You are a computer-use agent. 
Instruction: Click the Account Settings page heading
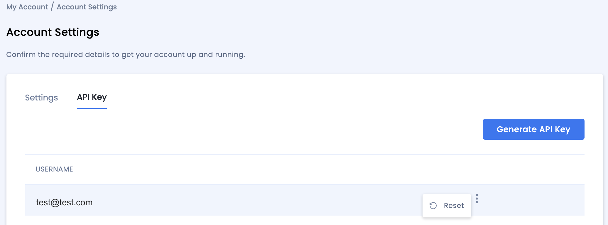coord(53,32)
